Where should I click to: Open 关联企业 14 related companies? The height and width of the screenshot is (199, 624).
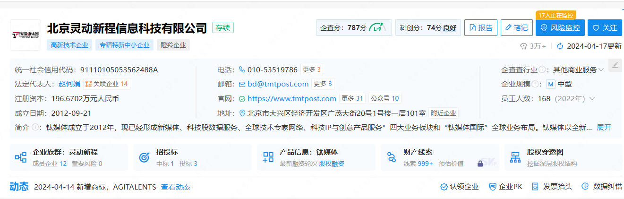tap(106, 84)
